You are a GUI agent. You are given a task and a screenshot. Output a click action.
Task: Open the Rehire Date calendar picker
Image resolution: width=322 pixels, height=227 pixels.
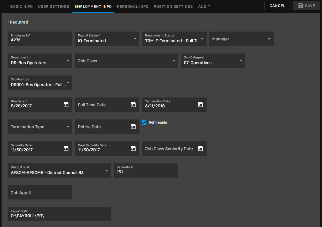[133, 127]
